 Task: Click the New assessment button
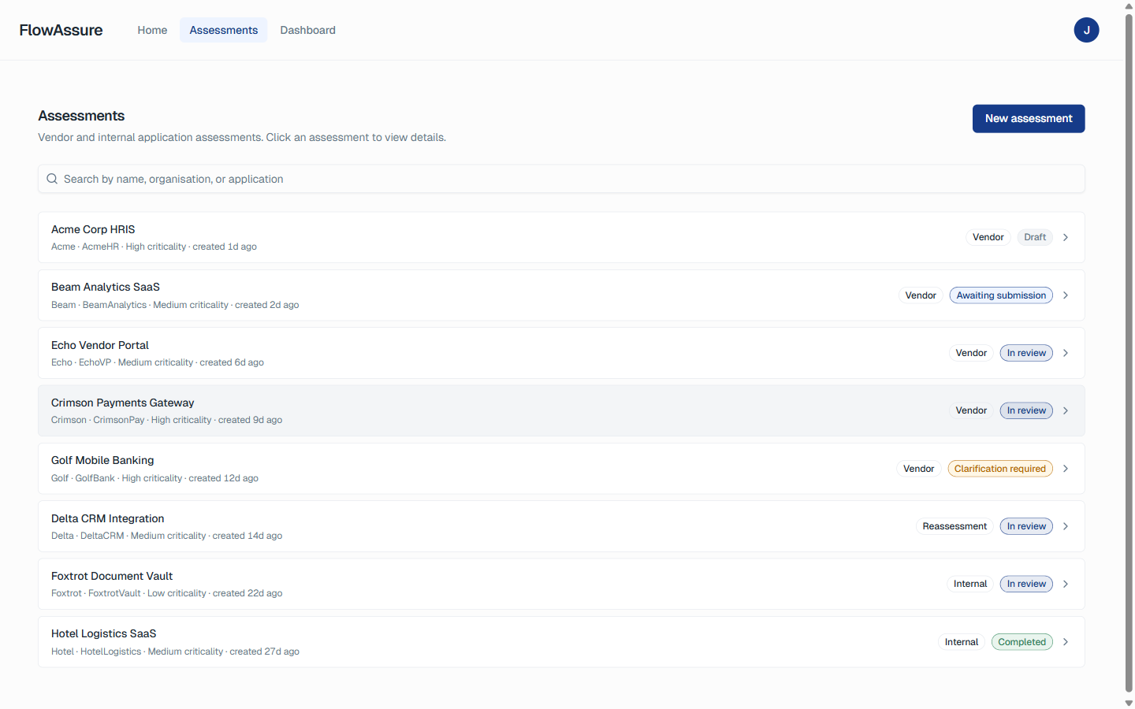[x=1029, y=119]
